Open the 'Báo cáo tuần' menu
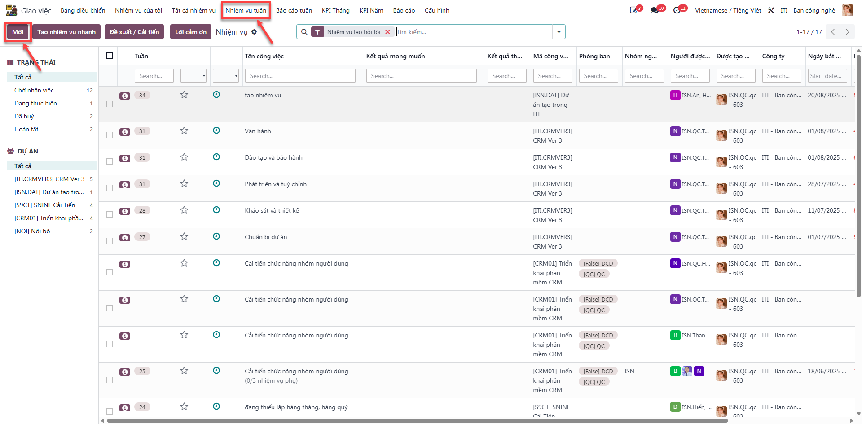 click(294, 10)
